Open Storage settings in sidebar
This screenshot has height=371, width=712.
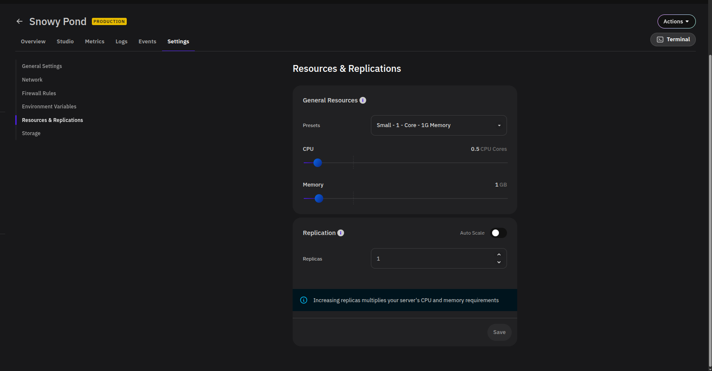pyautogui.click(x=31, y=133)
